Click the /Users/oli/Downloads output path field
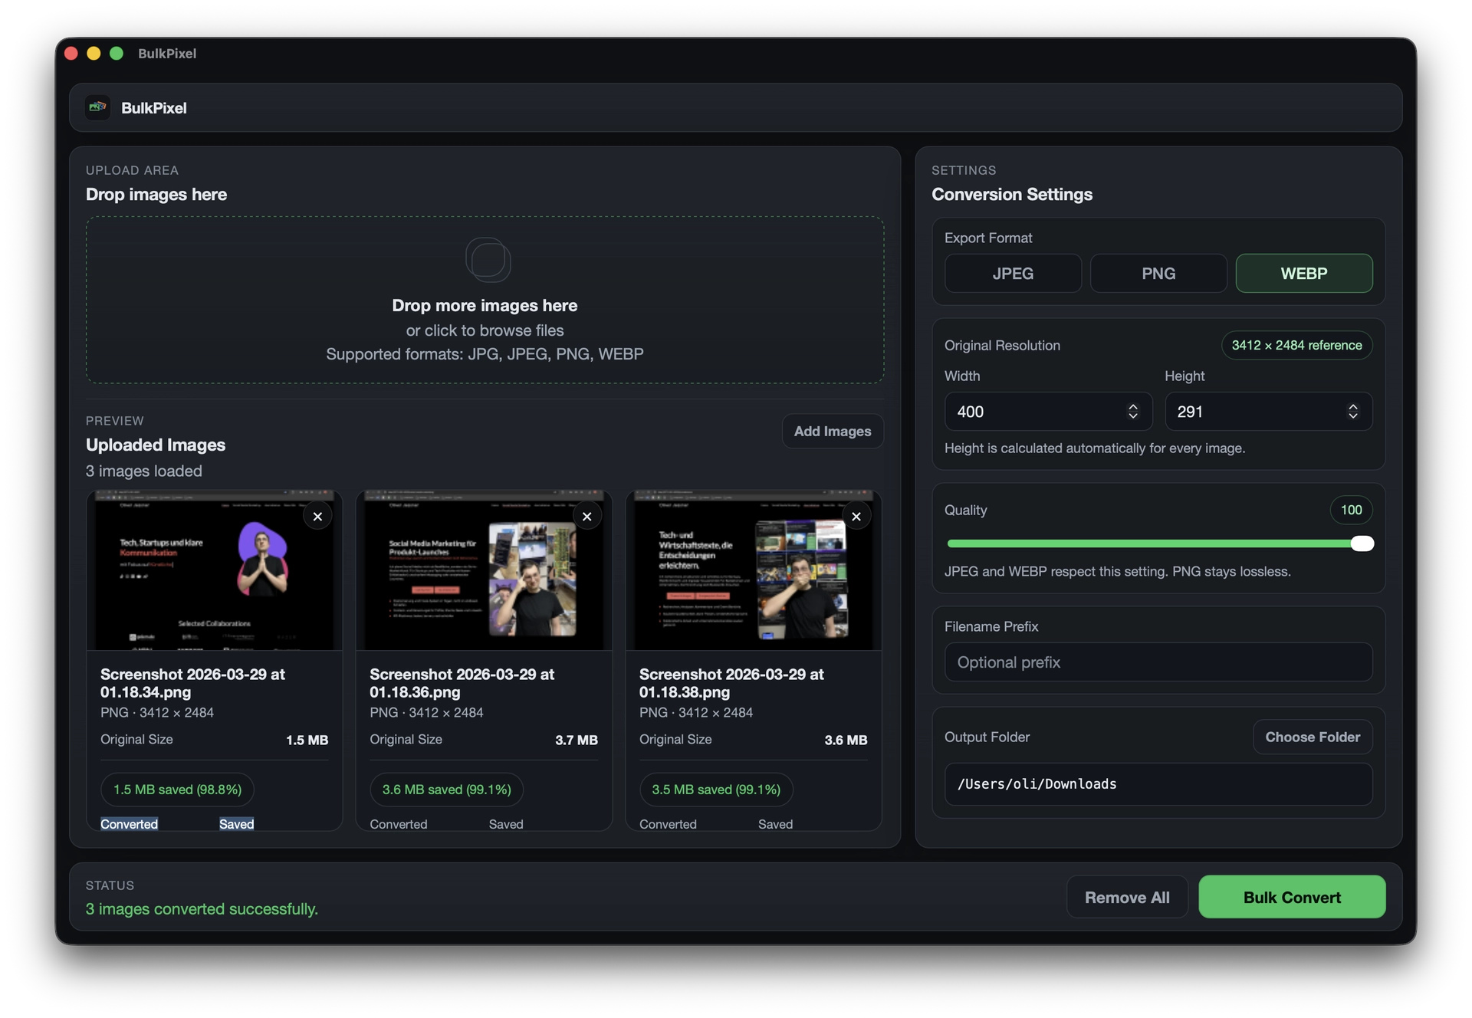This screenshot has width=1472, height=1018. 1158,783
